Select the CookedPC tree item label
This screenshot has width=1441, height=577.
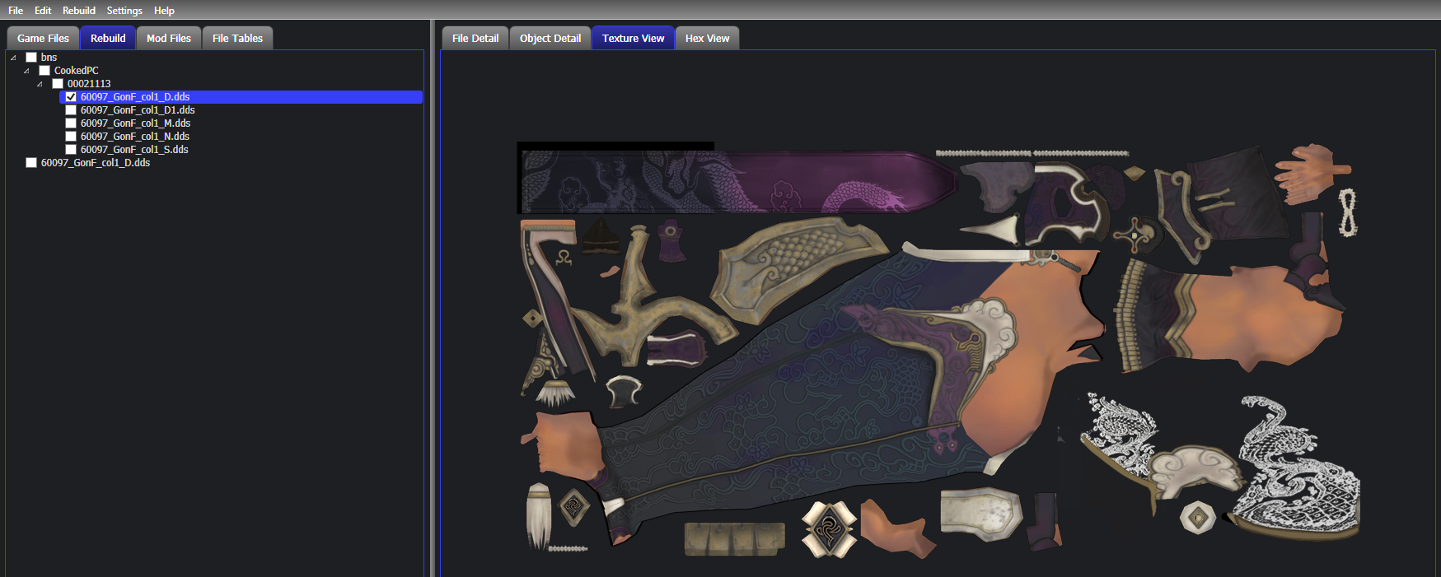[x=76, y=71]
